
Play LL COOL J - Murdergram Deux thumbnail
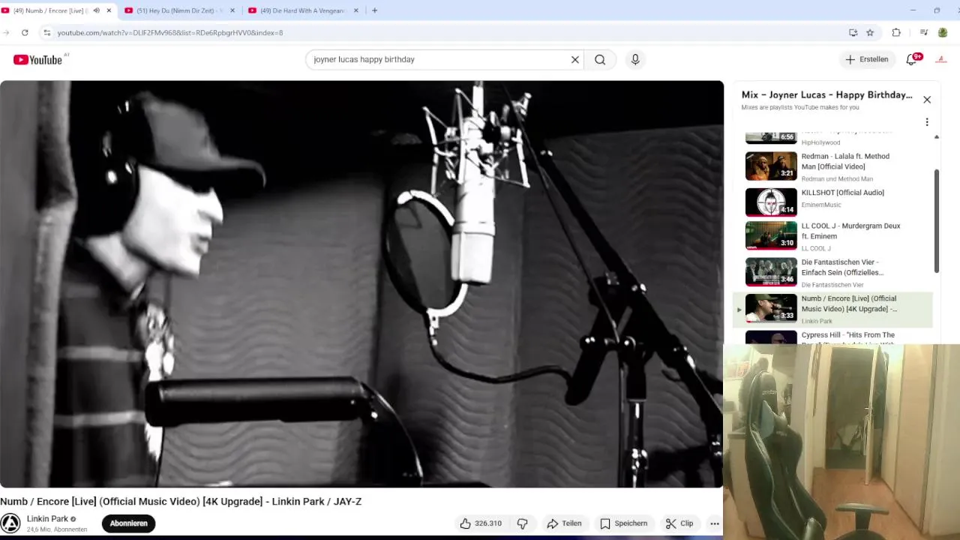771,235
